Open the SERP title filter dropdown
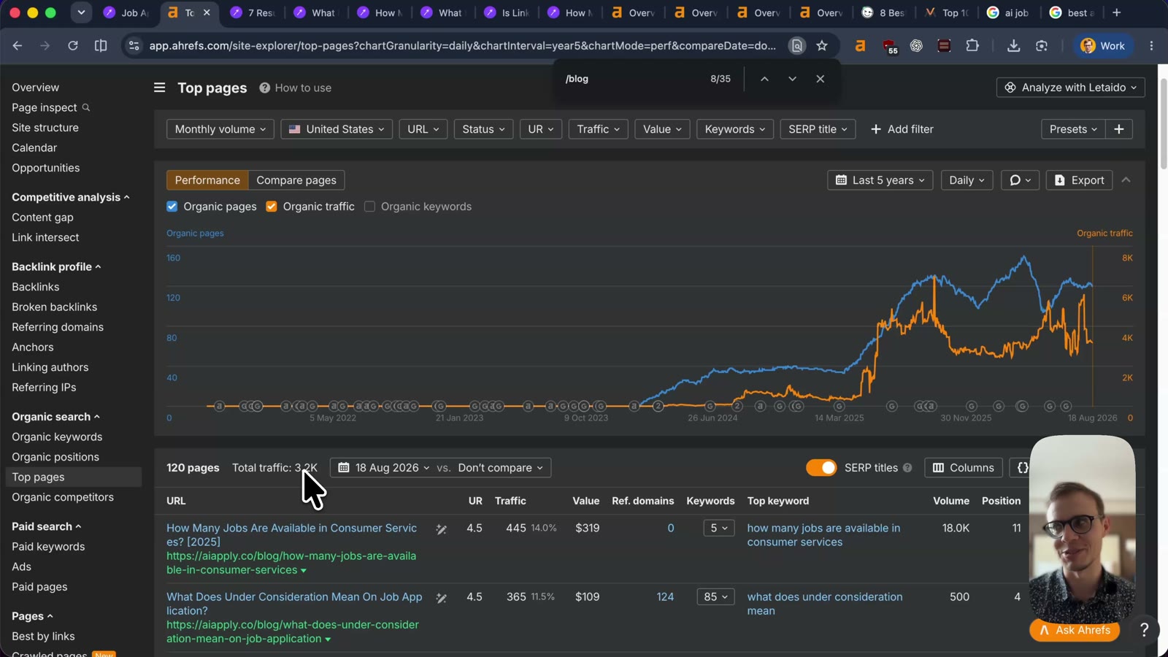Screen dimensions: 1168x657 point(818,129)
